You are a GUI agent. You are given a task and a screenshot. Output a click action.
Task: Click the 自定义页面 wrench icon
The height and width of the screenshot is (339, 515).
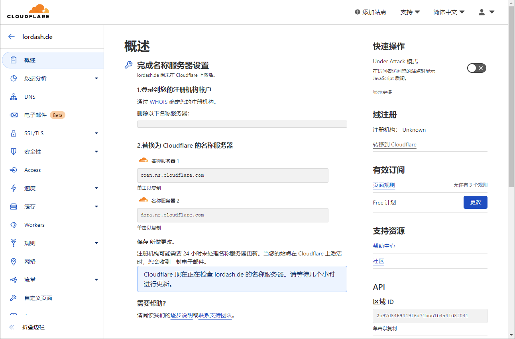(x=13, y=298)
